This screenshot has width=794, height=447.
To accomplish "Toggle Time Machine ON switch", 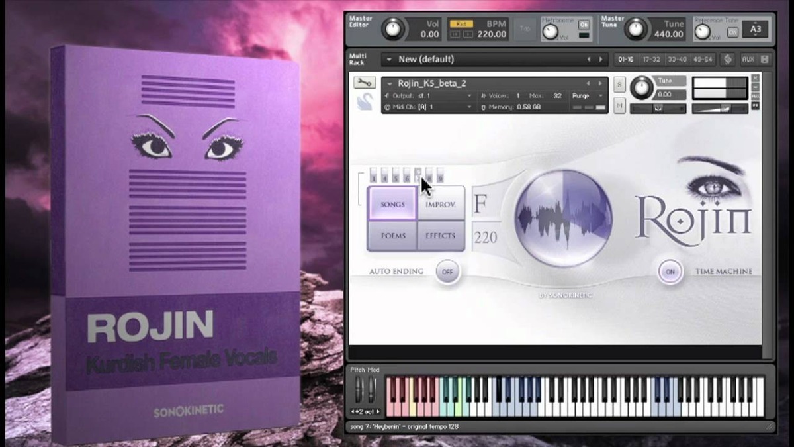I will coord(670,272).
